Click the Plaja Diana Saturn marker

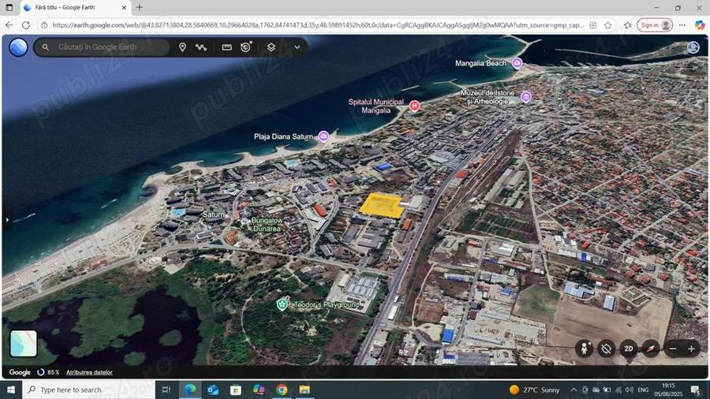[x=323, y=136]
